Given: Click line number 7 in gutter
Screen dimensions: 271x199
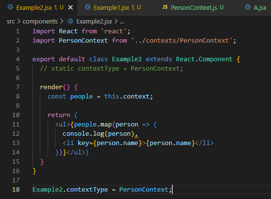Looking at the screenshot, I should click(18, 87).
